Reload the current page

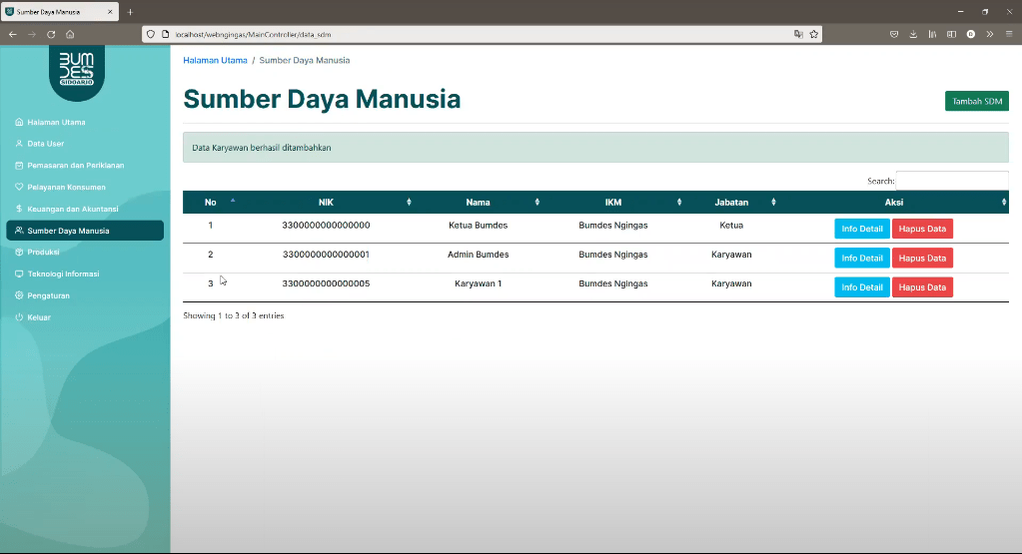point(51,34)
